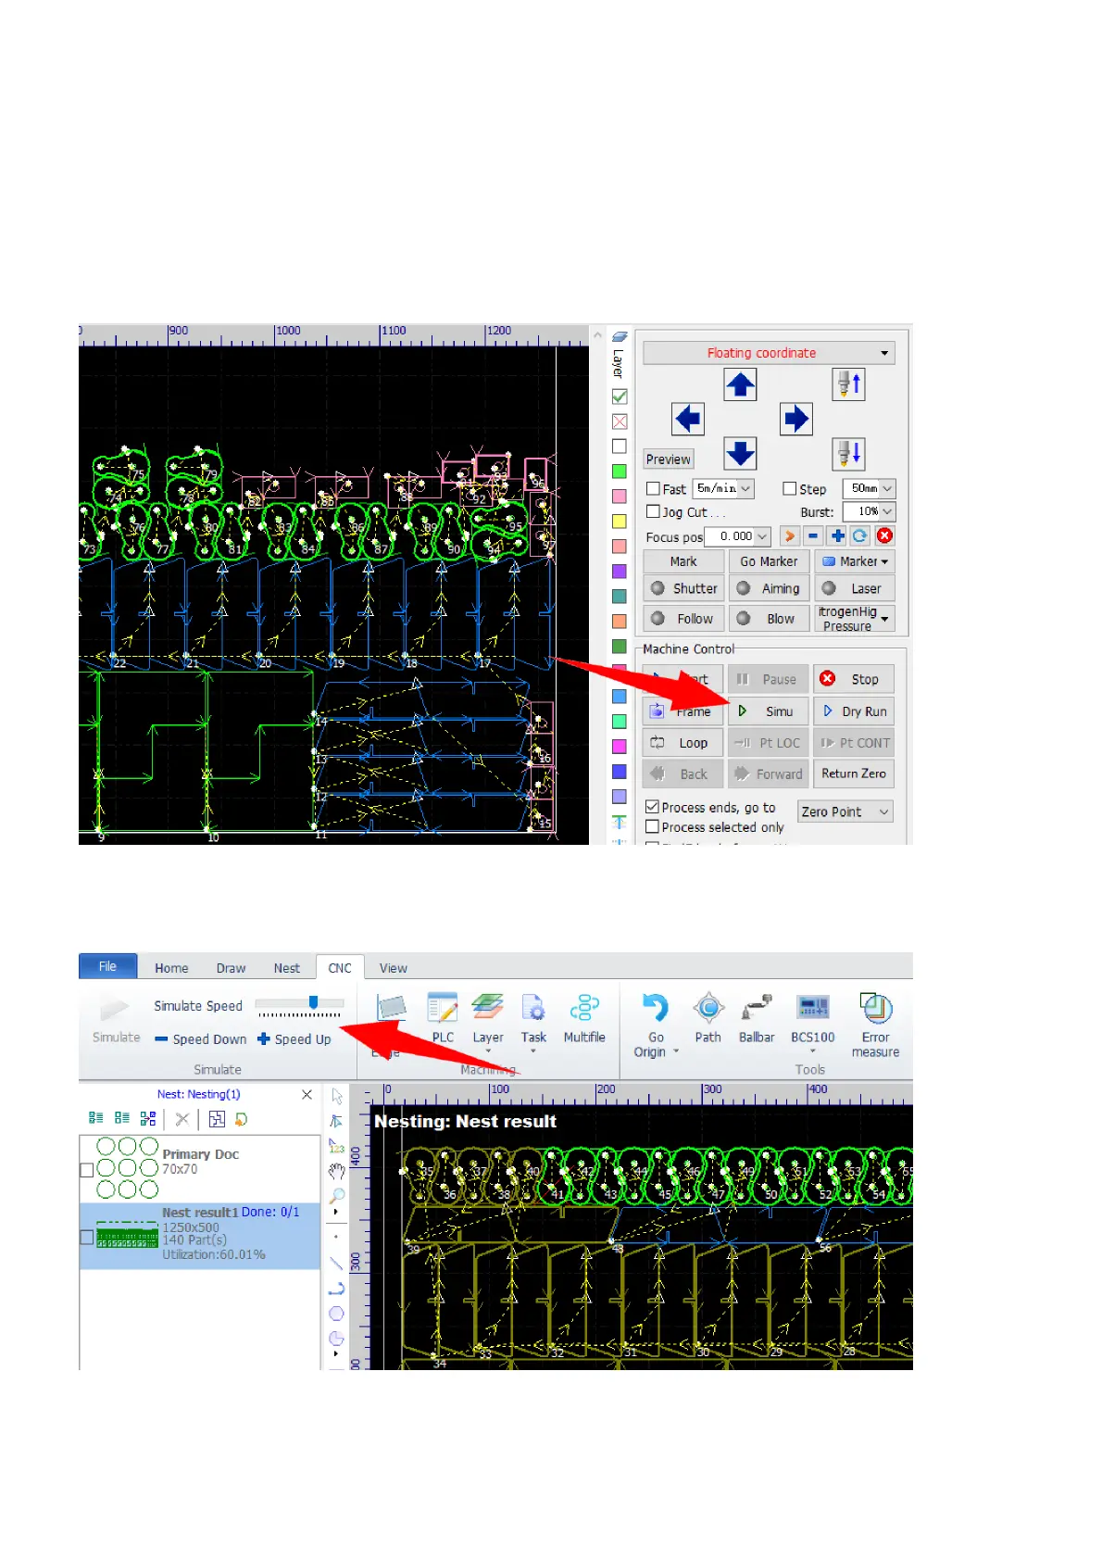Click the orange go-to-focus arrow icon
The image size is (1102, 1560).
pyautogui.click(x=789, y=536)
